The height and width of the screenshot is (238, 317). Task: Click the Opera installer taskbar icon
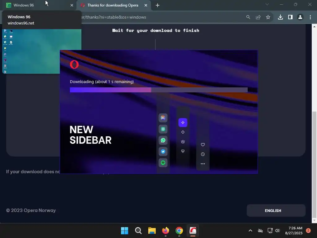(x=193, y=231)
